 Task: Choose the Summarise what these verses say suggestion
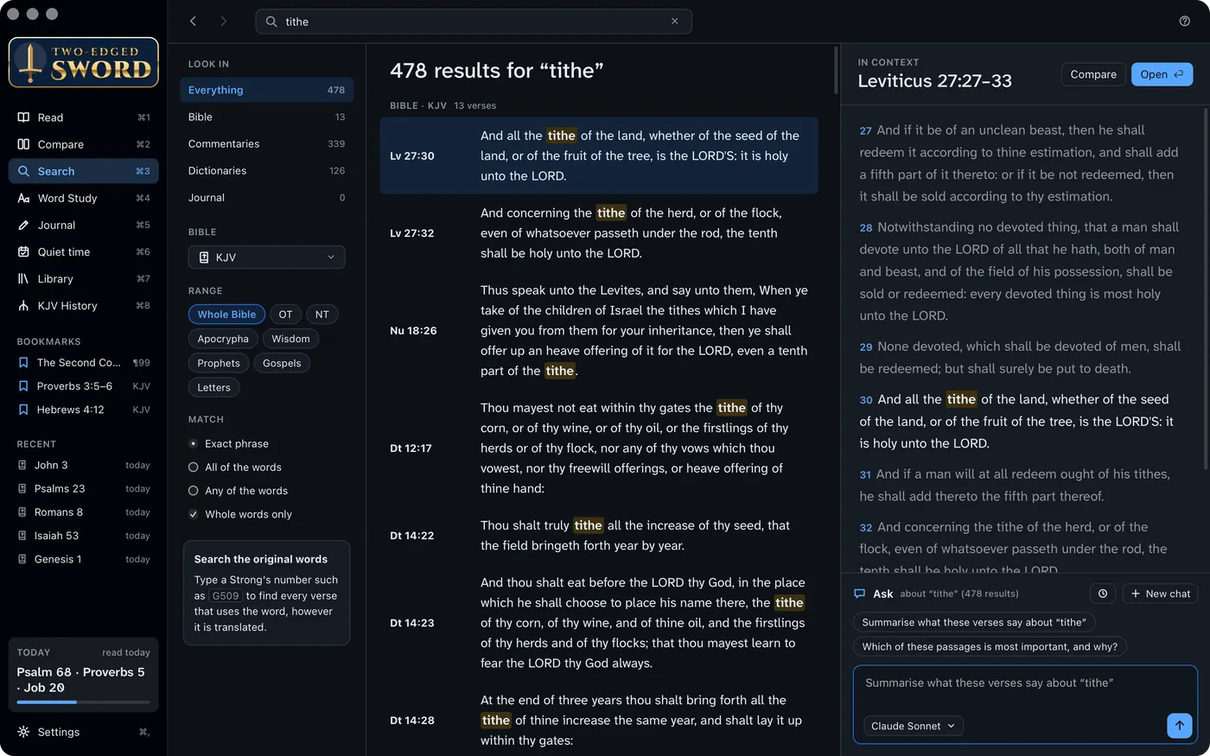(x=974, y=622)
